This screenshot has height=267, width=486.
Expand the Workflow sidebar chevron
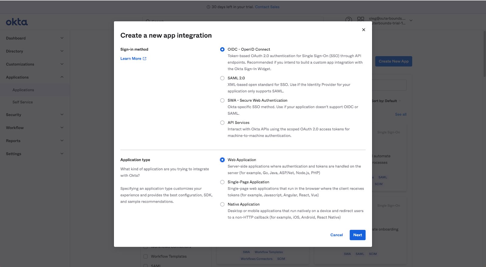click(62, 128)
